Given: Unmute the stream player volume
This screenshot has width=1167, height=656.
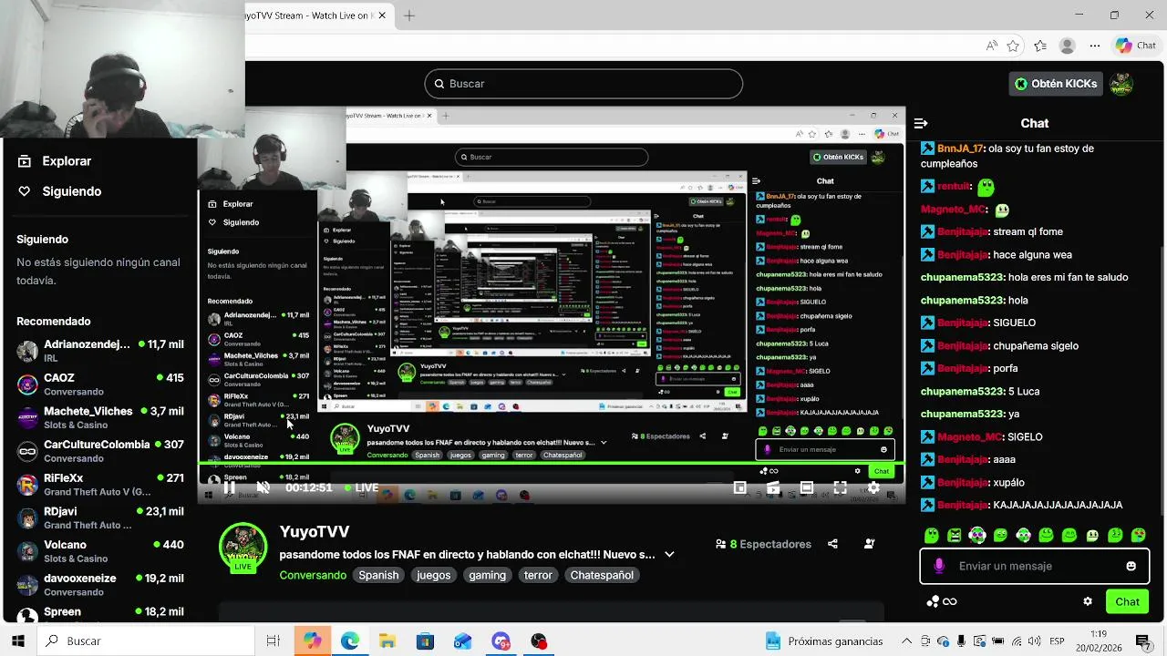Looking at the screenshot, I should (x=263, y=487).
